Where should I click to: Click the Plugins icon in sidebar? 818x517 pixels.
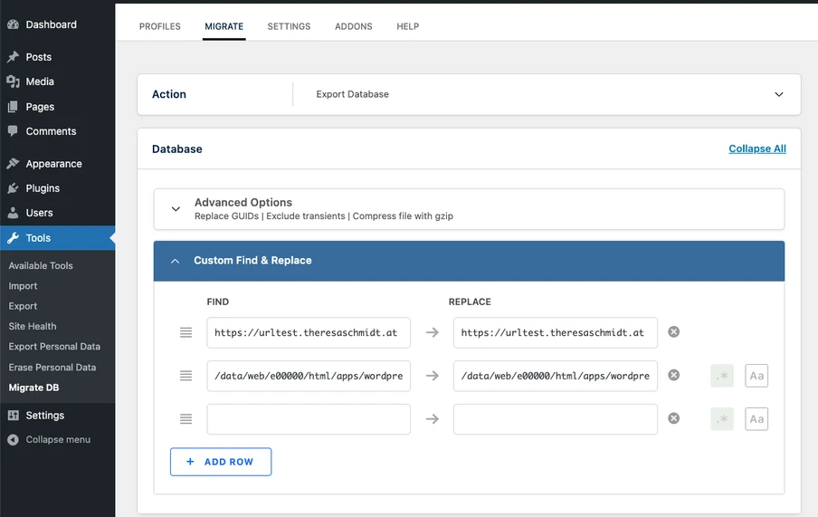[13, 188]
